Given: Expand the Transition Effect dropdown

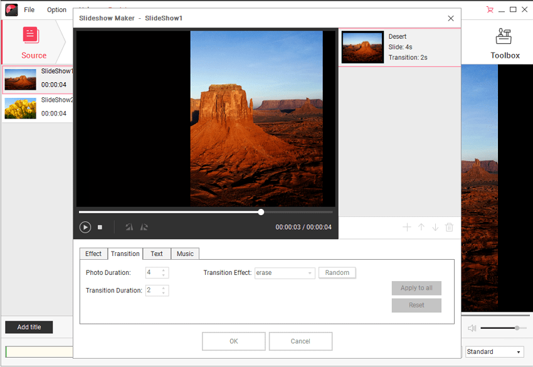Looking at the screenshot, I should tap(310, 273).
